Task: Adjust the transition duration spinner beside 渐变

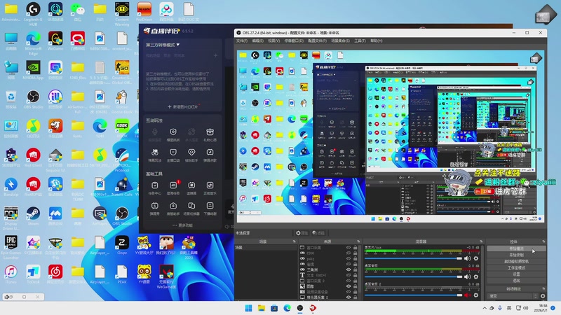Action: coord(536,296)
